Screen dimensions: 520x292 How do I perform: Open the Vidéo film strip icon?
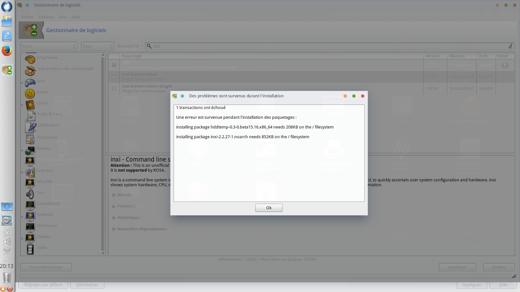click(x=30, y=249)
